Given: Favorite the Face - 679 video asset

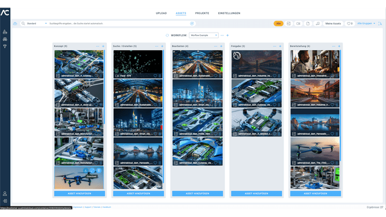Looking at the screenshot, I should pos(155,76).
